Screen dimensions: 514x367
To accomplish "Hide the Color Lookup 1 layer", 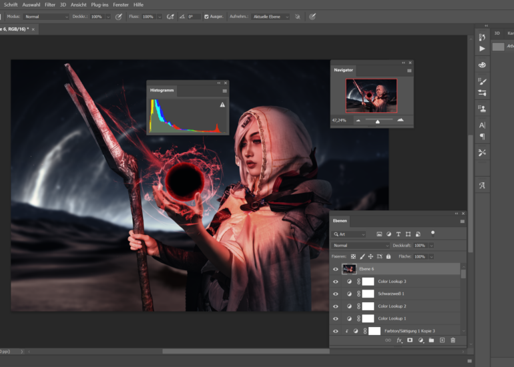I will (x=335, y=318).
